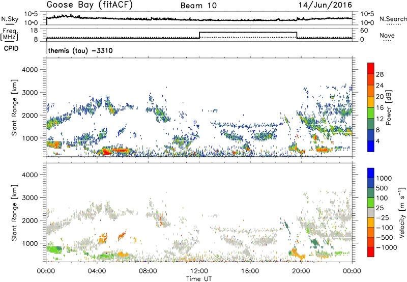
Task: Click the noise trace in the N.Sky panel
Action: click(x=199, y=19)
